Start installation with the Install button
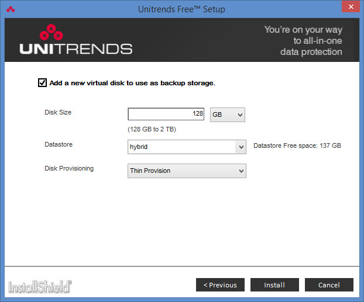 pos(274,285)
